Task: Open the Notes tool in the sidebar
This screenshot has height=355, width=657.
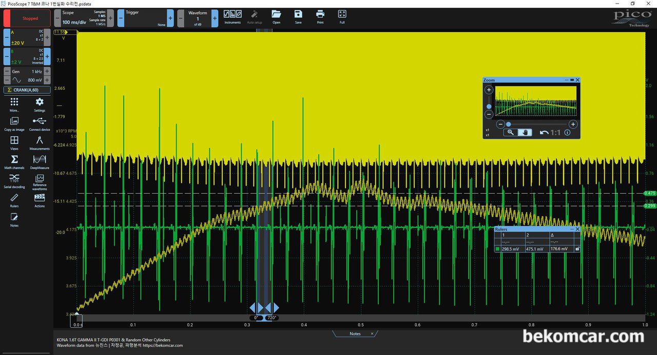Action: 14,219
